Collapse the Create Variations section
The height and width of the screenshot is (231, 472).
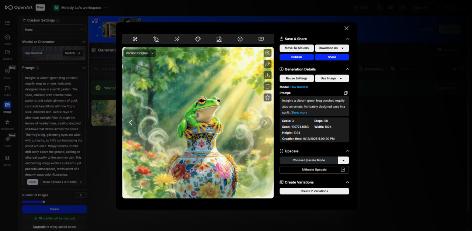click(347, 182)
